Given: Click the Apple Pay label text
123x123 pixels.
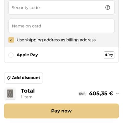Looking at the screenshot, I should 27,55.
